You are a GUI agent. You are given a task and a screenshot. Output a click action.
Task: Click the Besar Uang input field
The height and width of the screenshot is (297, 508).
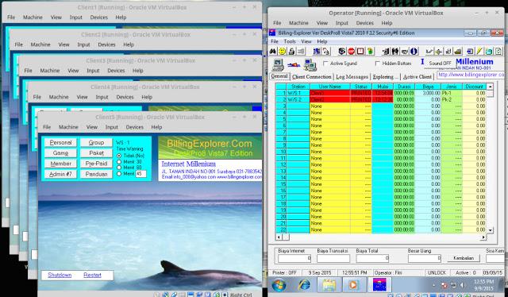[x=425, y=258]
